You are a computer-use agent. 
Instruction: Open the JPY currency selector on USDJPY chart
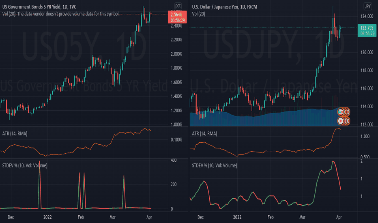tap(367, 6)
